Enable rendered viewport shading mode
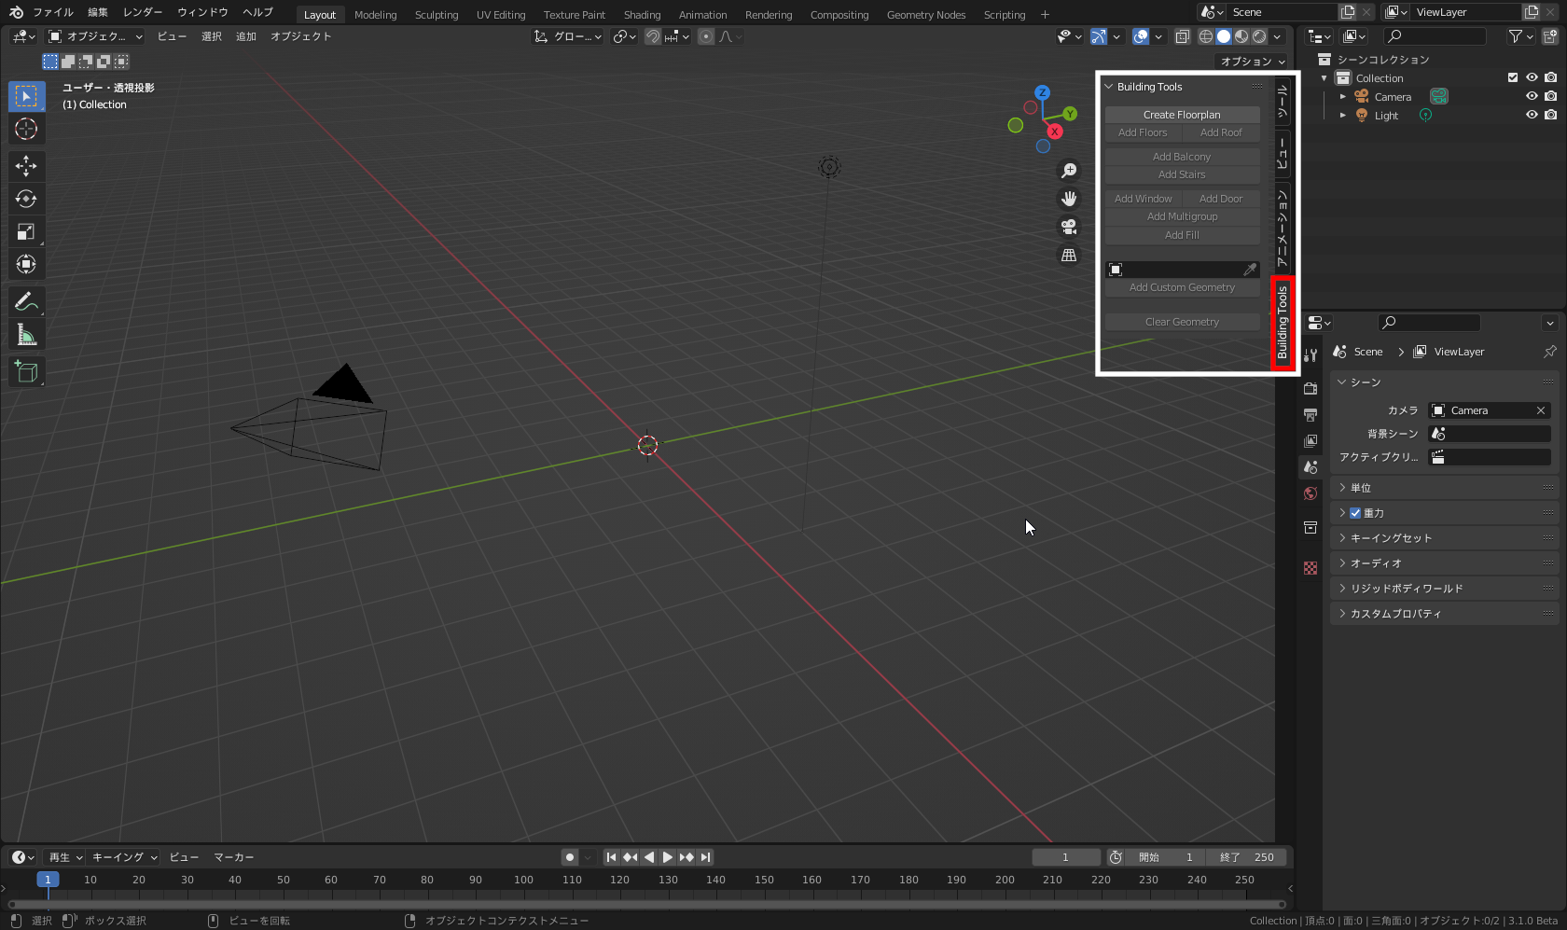The image size is (1567, 930). coord(1259,36)
